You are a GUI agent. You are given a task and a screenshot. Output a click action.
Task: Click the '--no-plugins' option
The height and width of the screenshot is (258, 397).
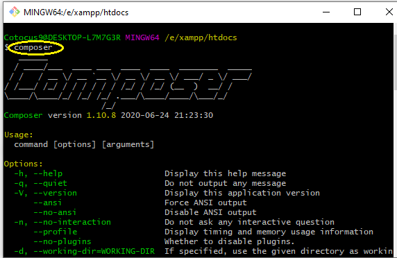point(62,241)
